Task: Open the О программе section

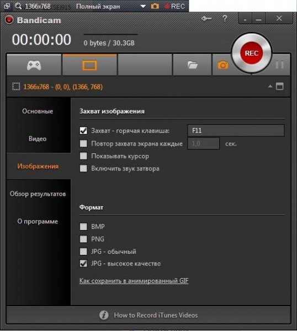Action: [x=38, y=221]
